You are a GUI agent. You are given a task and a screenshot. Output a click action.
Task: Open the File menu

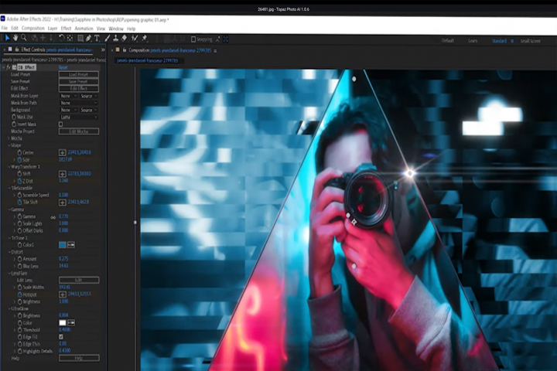5,28
